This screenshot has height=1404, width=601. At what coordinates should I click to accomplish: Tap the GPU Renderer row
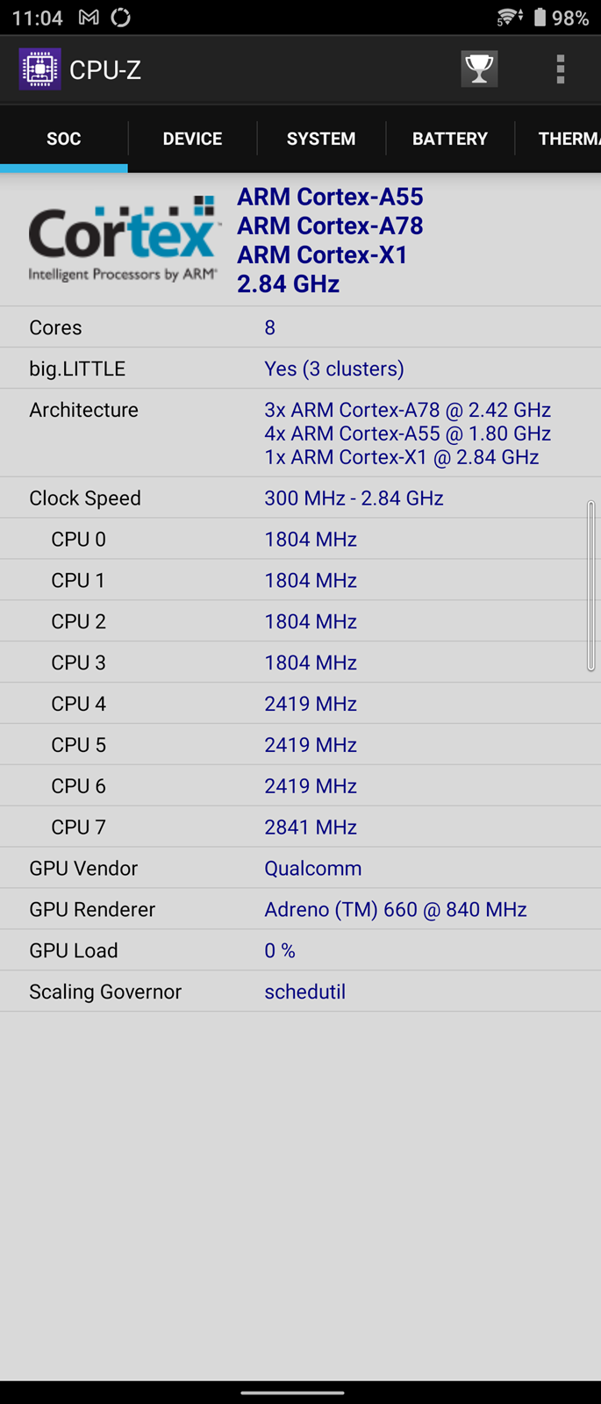click(300, 909)
